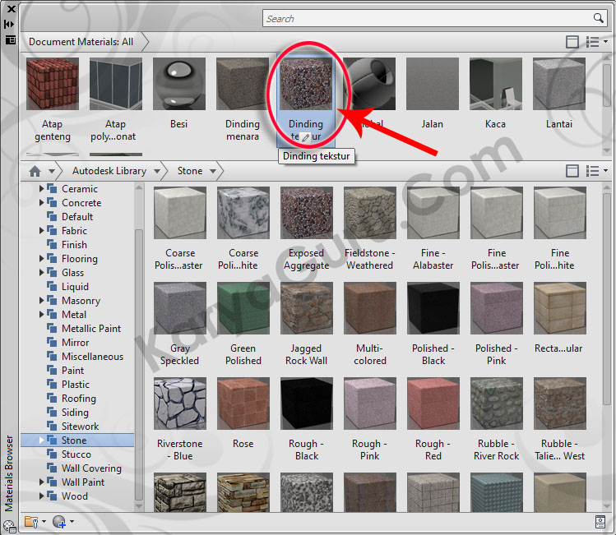Click the palette auto-hide icon
The width and height of the screenshot is (616, 535).
tap(10, 24)
